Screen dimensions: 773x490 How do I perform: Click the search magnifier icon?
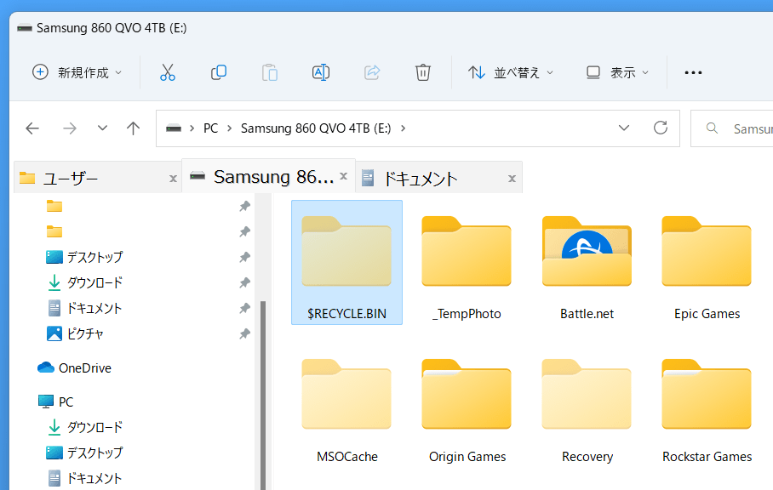tap(712, 128)
